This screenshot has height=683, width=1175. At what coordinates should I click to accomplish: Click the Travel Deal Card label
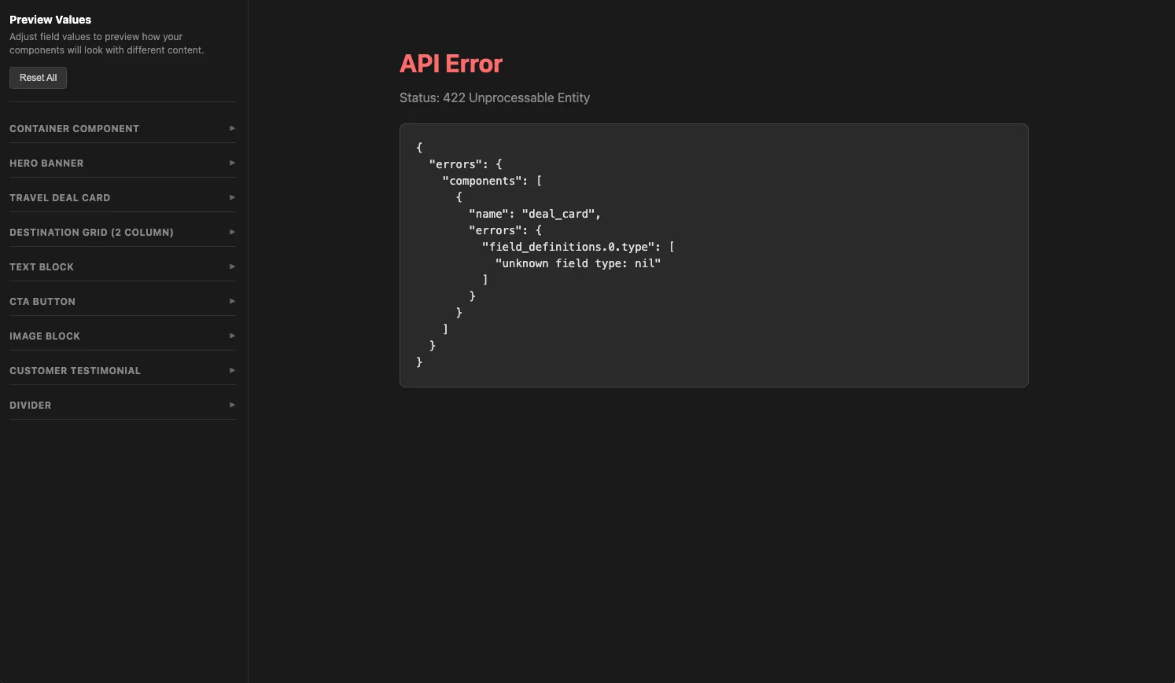coord(60,197)
